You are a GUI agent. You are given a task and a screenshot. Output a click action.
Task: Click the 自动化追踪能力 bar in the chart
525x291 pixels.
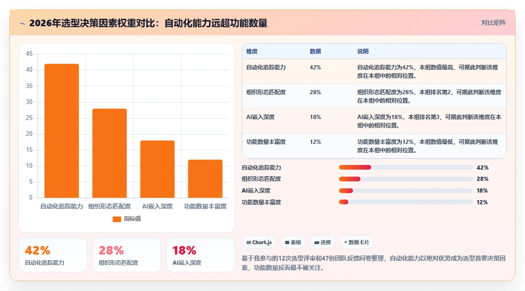[x=61, y=131]
